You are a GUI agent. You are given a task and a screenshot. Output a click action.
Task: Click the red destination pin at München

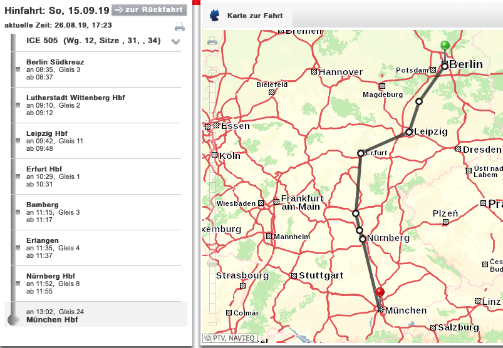380,292
